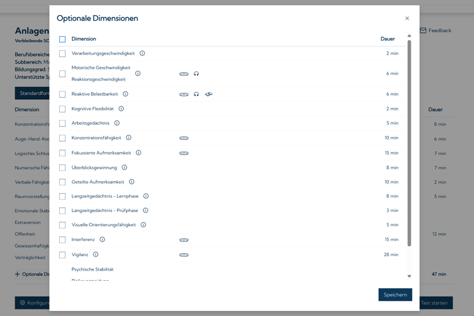
Task: Check the Überblicksgewinnung checkbox
Action: [62, 168]
